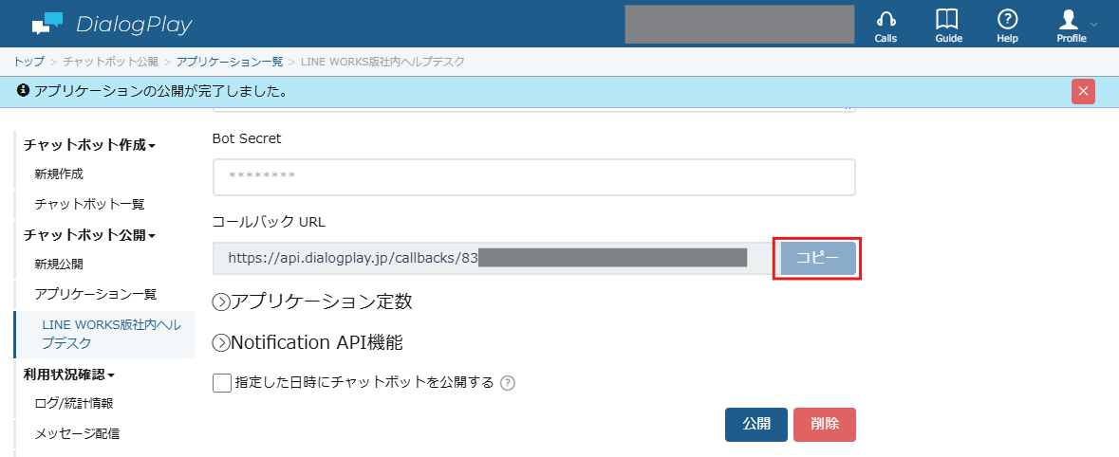Screen dimensions: 1119x457
Task: Click the コピー button for callback URL
Action: point(818,258)
